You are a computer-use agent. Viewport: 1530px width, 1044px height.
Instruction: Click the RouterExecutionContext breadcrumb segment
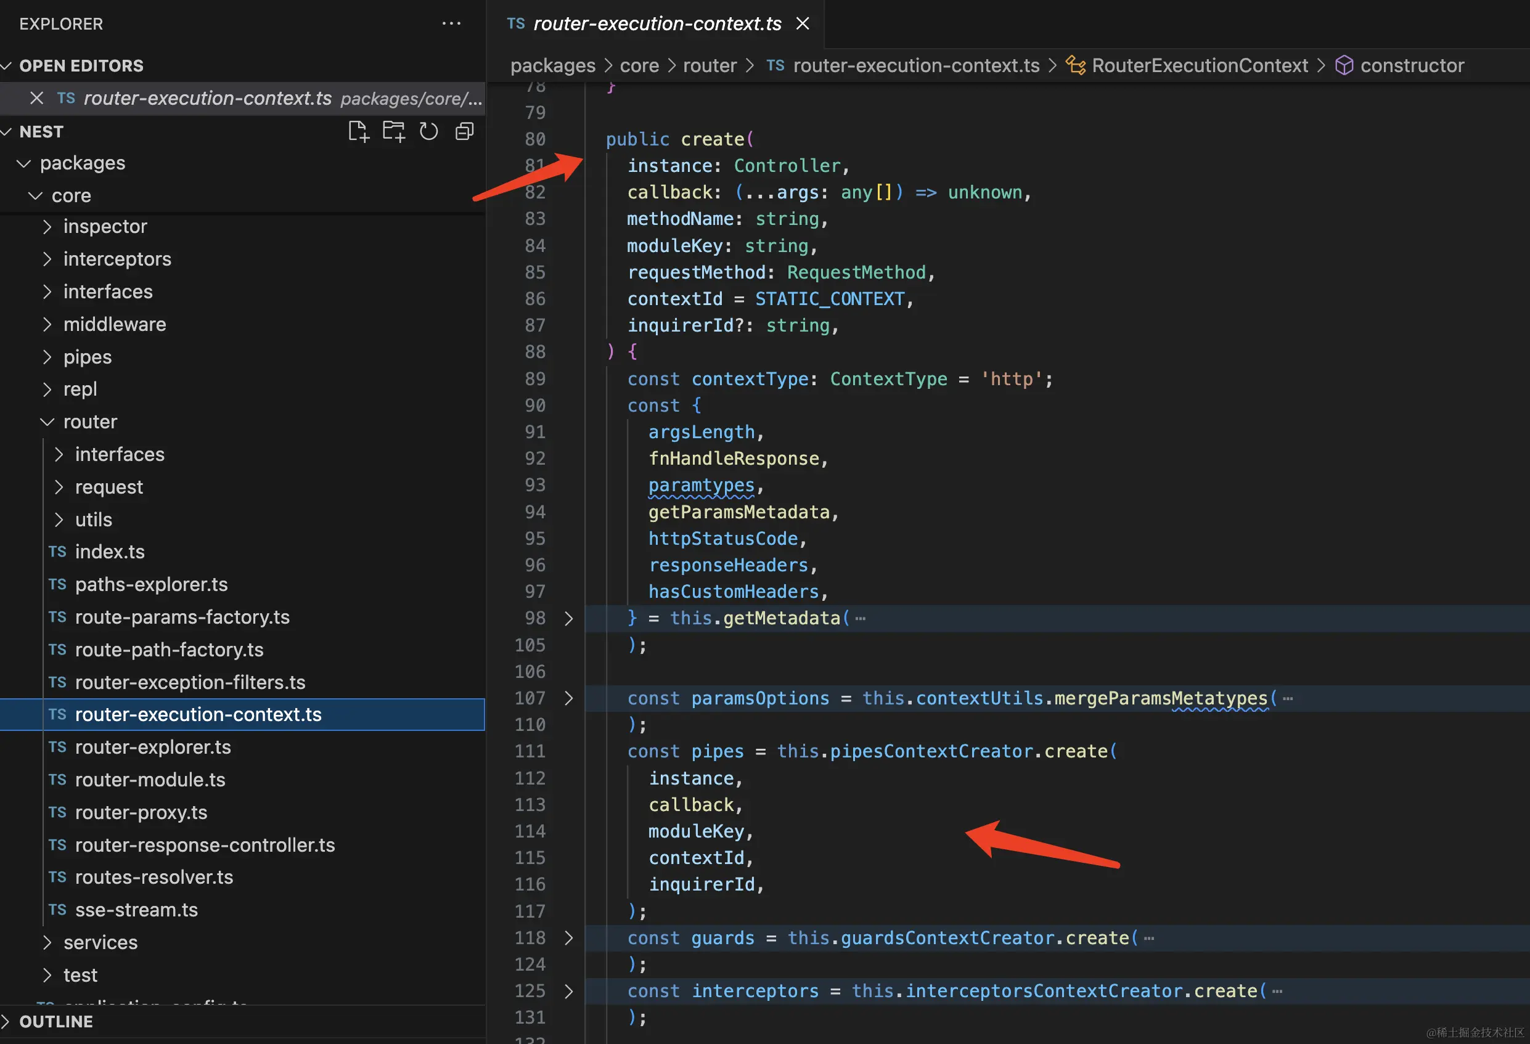1200,66
